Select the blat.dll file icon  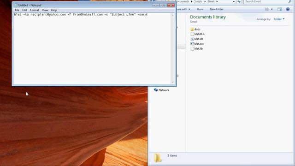click(x=192, y=39)
